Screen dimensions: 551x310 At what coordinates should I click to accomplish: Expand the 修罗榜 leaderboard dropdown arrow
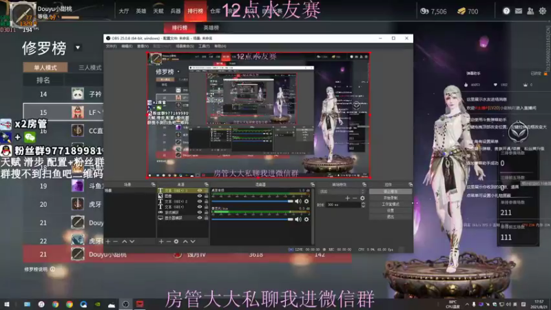pyautogui.click(x=78, y=48)
